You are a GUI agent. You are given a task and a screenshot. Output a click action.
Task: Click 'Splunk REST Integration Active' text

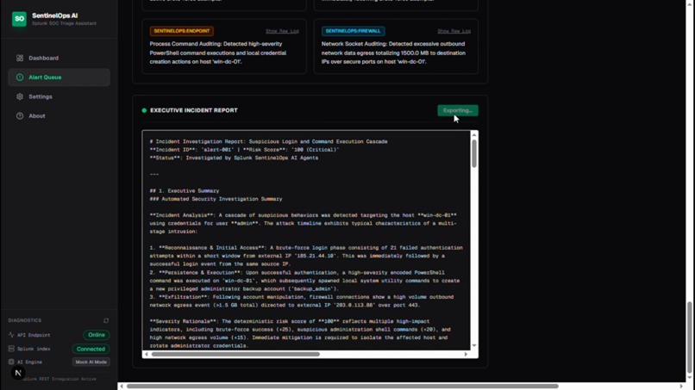pyautogui.click(x=59, y=380)
